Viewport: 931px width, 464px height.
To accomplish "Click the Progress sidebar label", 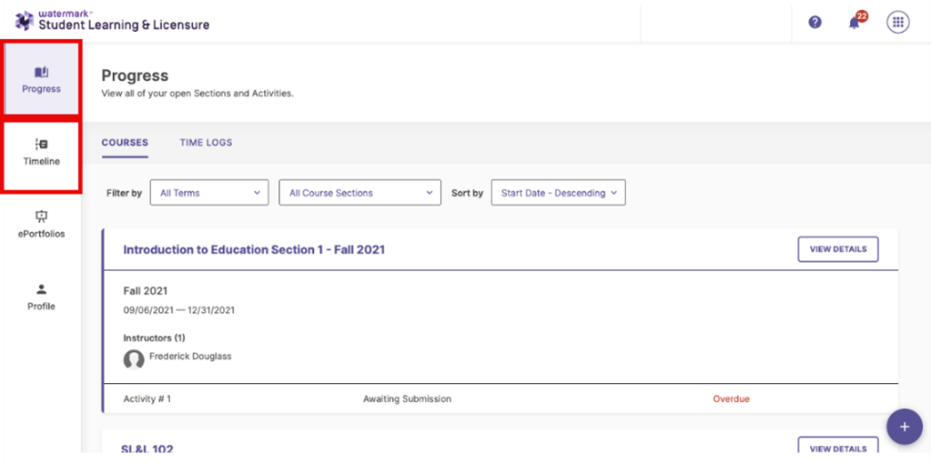I will (41, 89).
